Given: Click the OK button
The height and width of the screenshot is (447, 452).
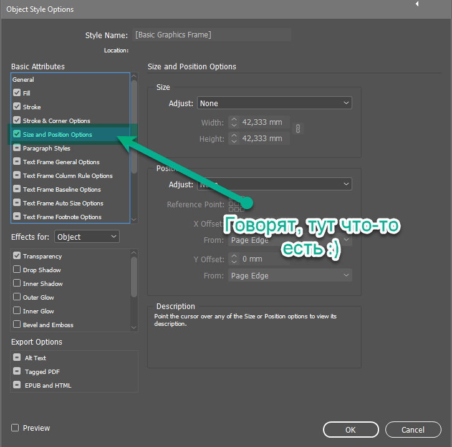Looking at the screenshot, I should point(351,430).
